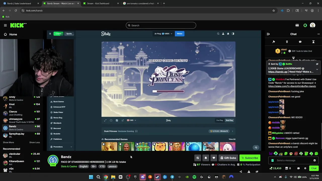This screenshot has width=322, height=181.
Task: Open chat settings gear icon
Action: [x=305, y=168]
